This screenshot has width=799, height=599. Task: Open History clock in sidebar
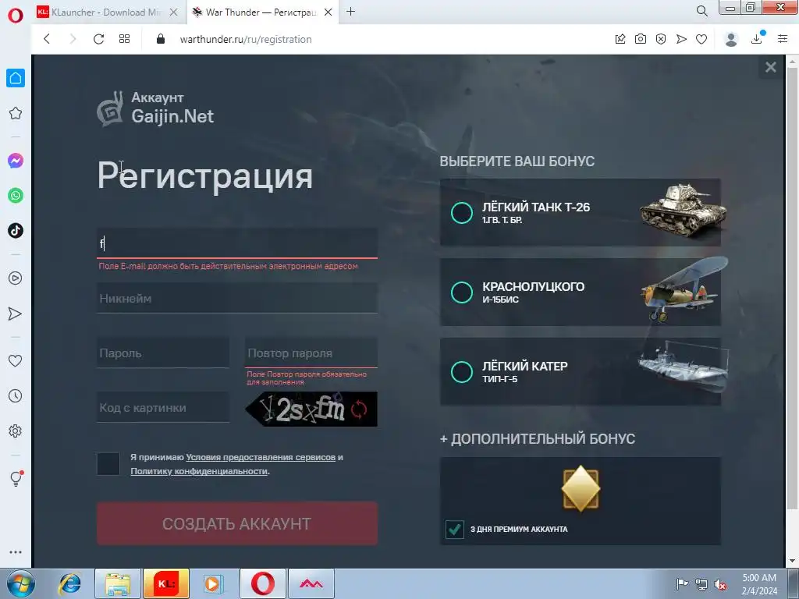[16, 395]
